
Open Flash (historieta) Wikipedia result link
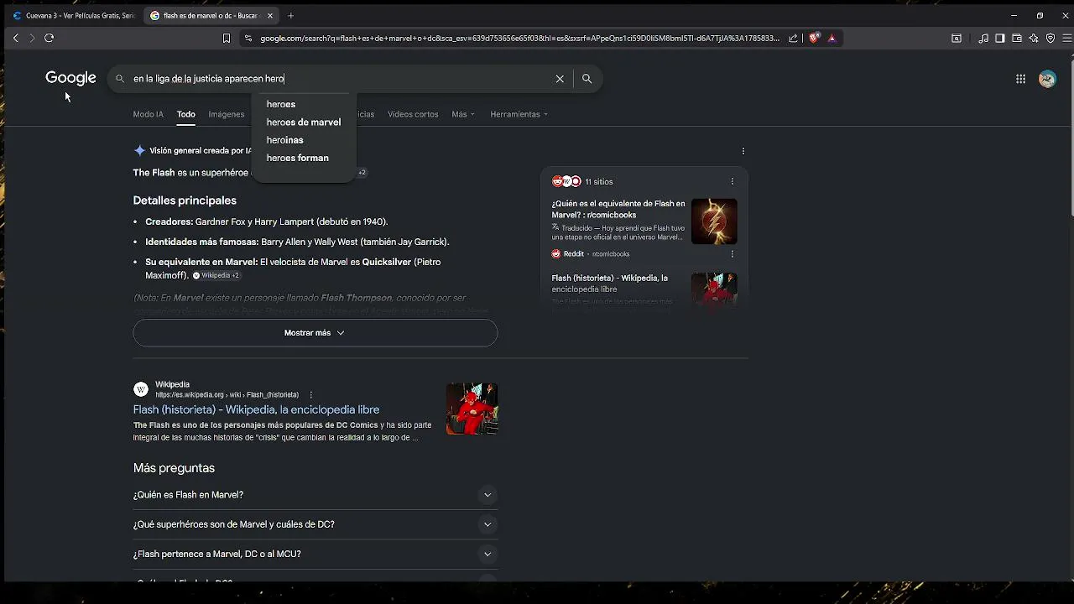[256, 409]
